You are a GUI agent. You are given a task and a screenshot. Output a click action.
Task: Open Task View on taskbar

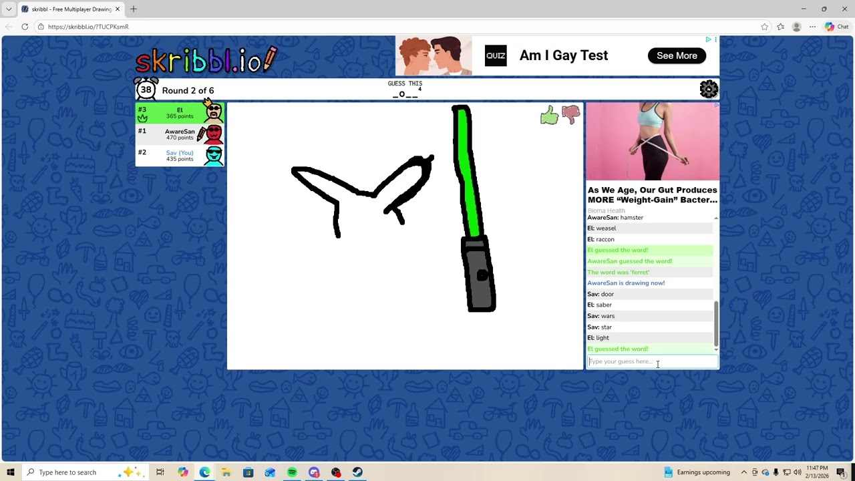point(160,472)
